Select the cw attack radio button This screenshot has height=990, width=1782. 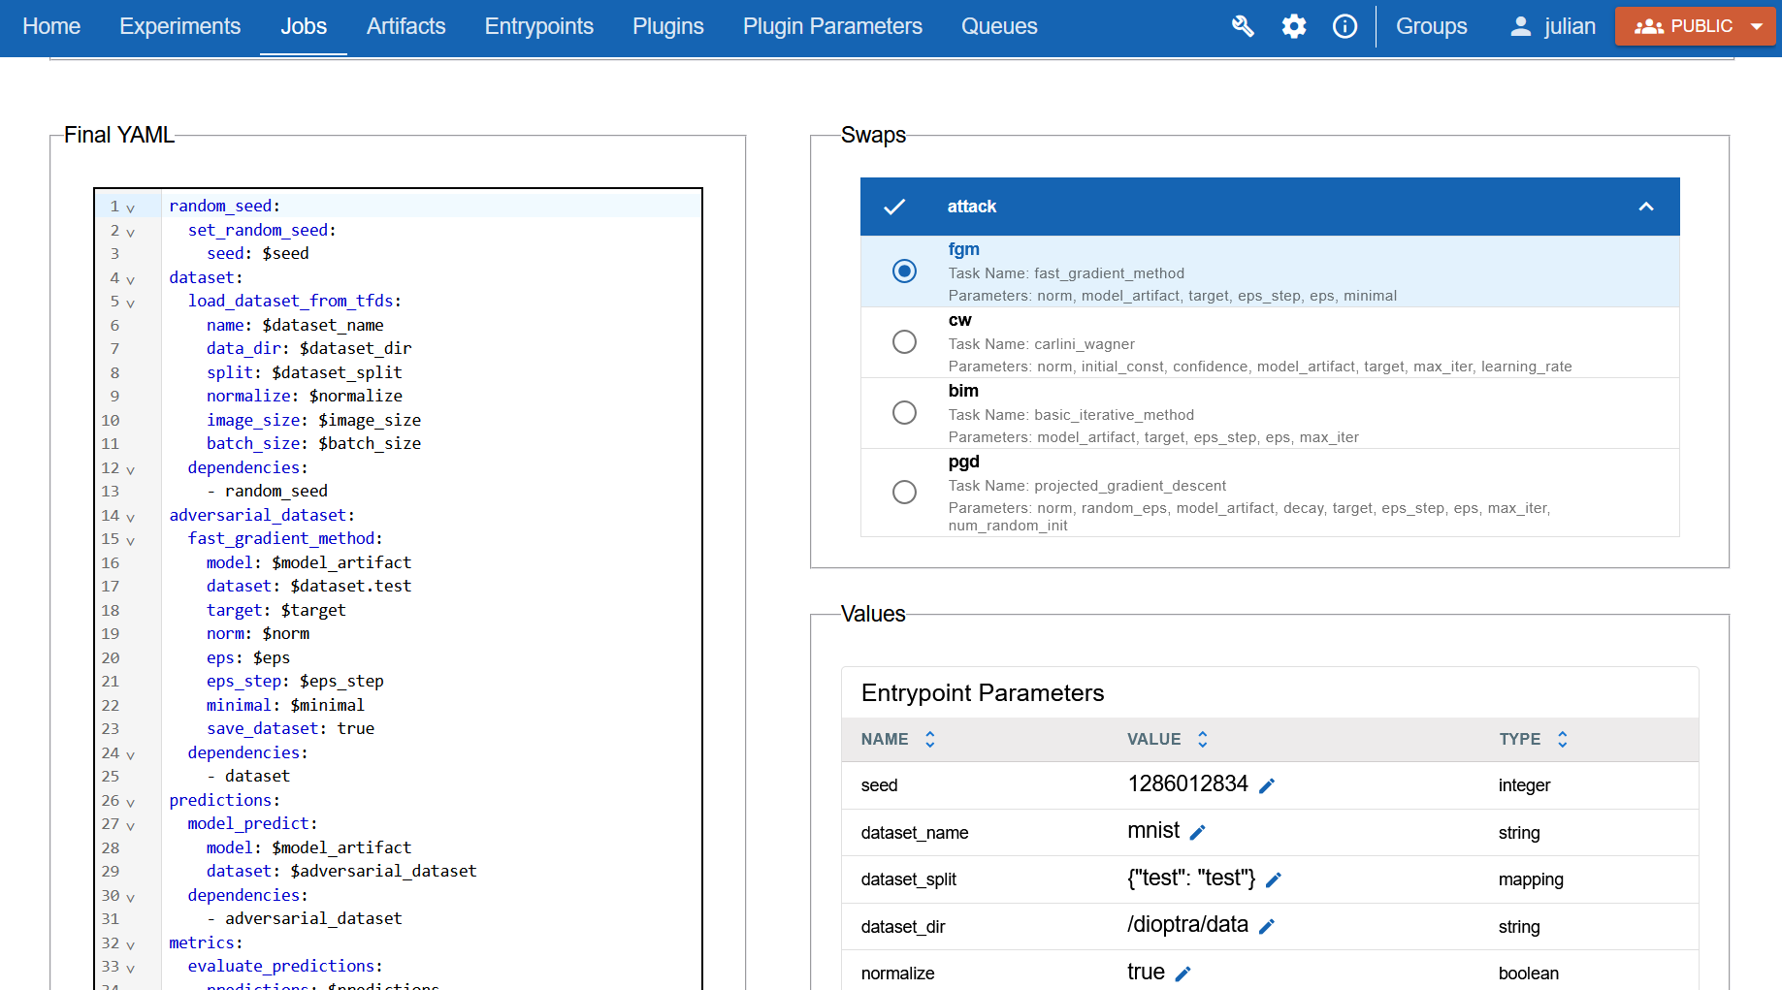click(904, 342)
